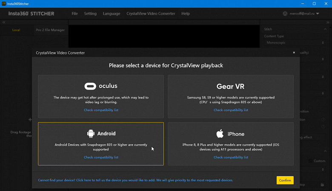Screen dimensions: 332x191
Task: Choose the Gear VR device option
Action: coord(230,96)
